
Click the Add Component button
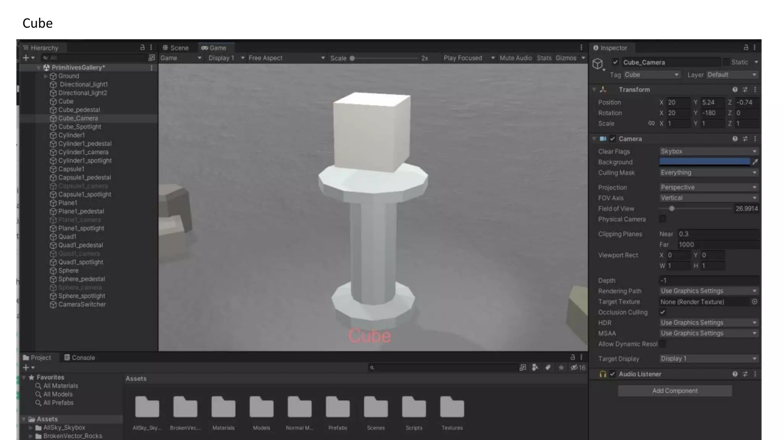(675, 391)
